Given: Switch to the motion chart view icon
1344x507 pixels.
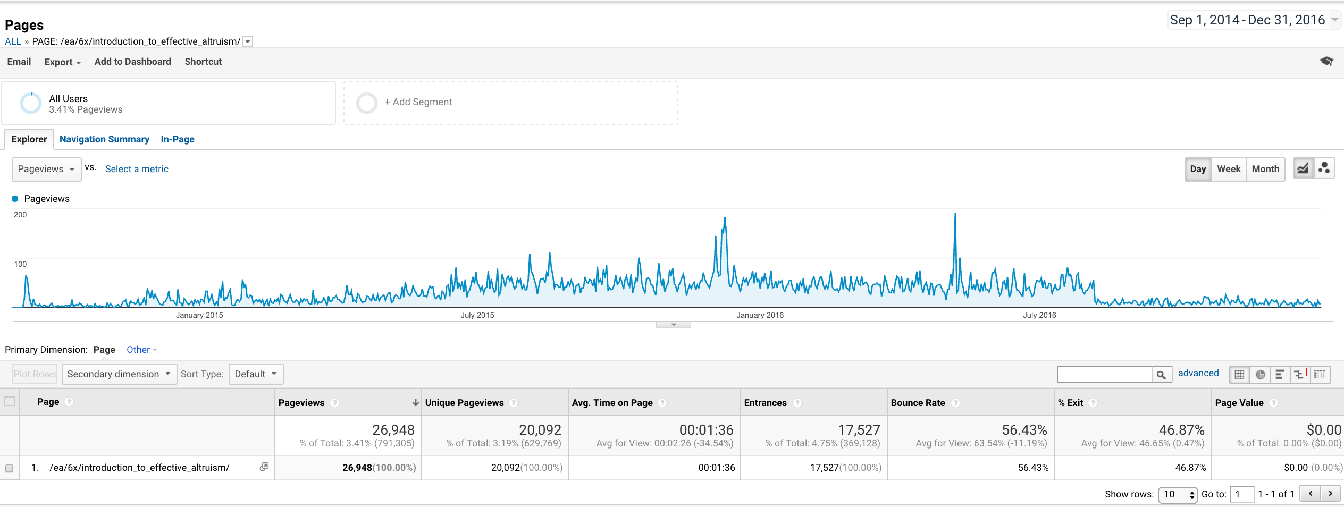Looking at the screenshot, I should coord(1324,168).
